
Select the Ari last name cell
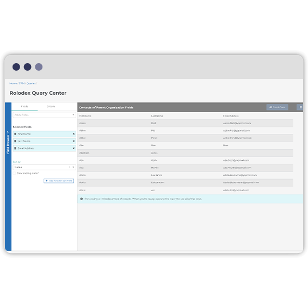(153, 190)
